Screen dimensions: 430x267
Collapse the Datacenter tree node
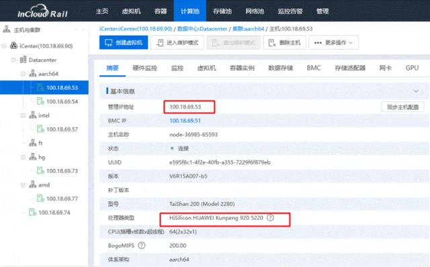[x=13, y=60]
